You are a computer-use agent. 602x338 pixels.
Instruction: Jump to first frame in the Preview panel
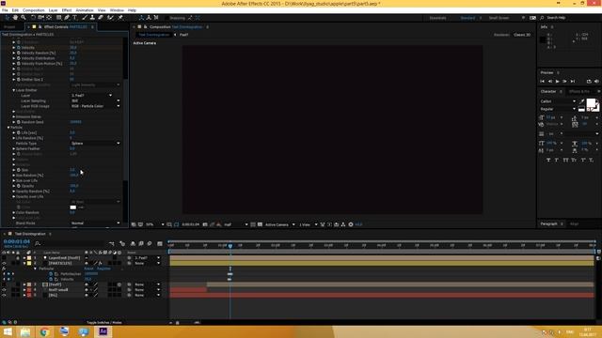pyautogui.click(x=542, y=82)
